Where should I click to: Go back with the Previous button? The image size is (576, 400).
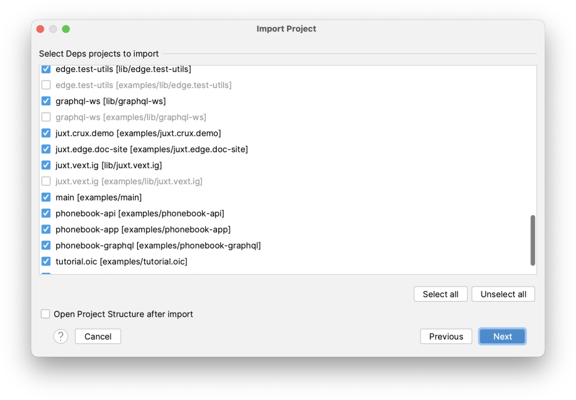pyautogui.click(x=446, y=337)
